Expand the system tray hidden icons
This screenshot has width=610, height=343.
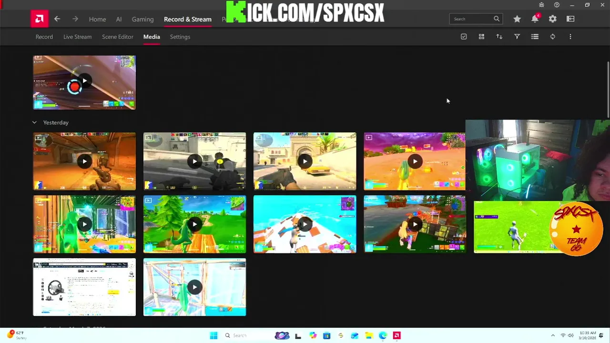pyautogui.click(x=553, y=335)
